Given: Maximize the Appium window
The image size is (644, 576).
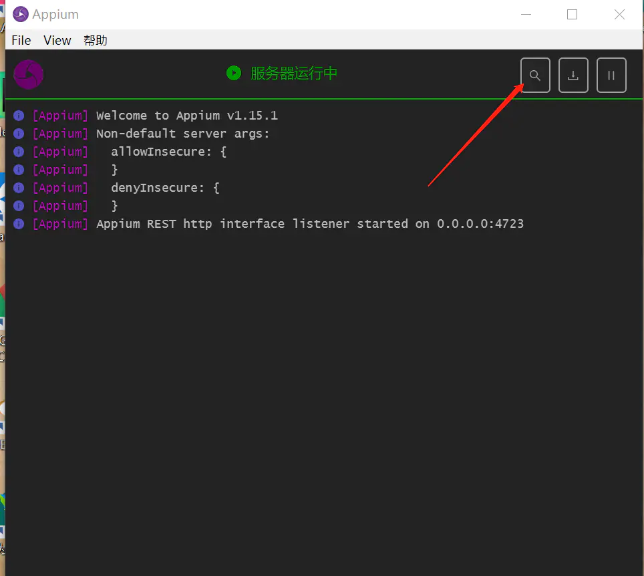Looking at the screenshot, I should pyautogui.click(x=572, y=14).
